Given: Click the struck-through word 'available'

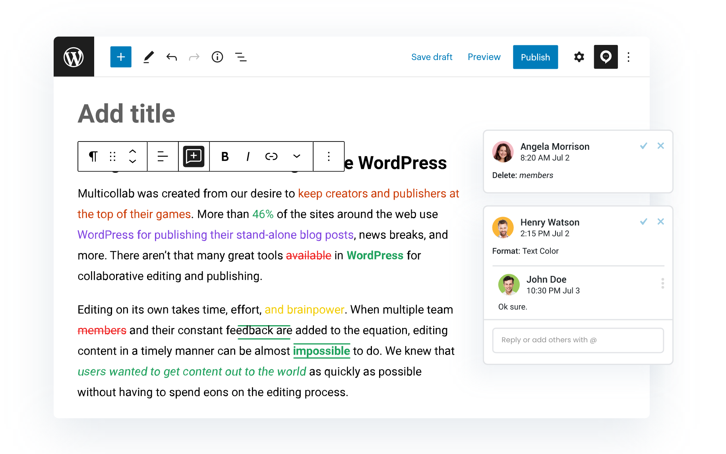Looking at the screenshot, I should click(309, 256).
